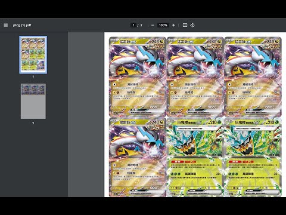Click the last 240 HP card, top row
The image size is (286, 215).
(253, 77)
